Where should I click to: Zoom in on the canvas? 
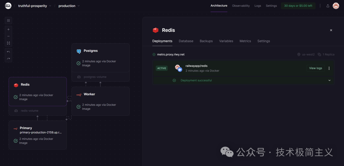tap(8, 29)
